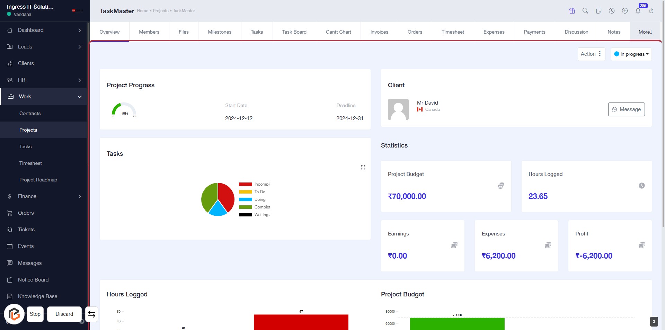Open the Timesheet tab

click(452, 32)
